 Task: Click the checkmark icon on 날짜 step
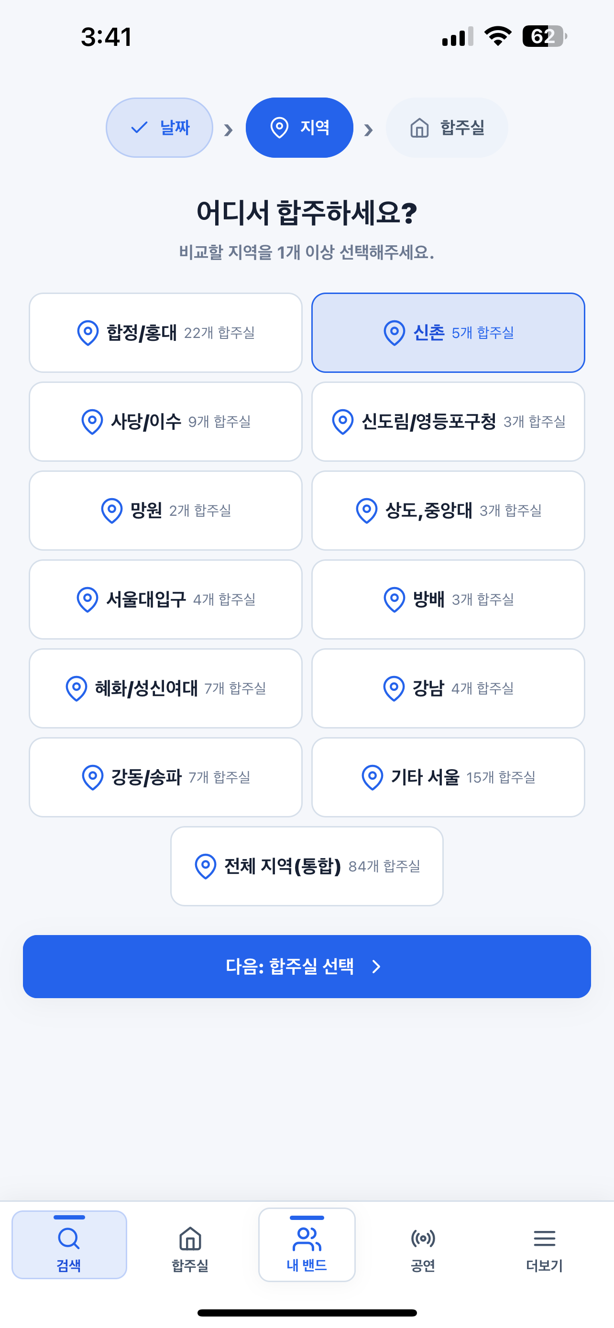click(139, 127)
